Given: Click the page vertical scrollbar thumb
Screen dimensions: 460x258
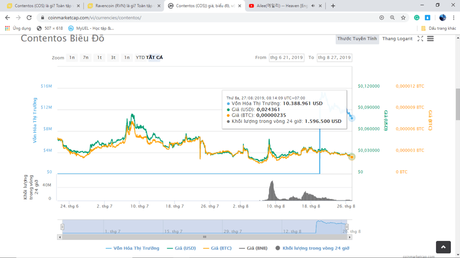Looking at the screenshot, I should click(458, 104).
